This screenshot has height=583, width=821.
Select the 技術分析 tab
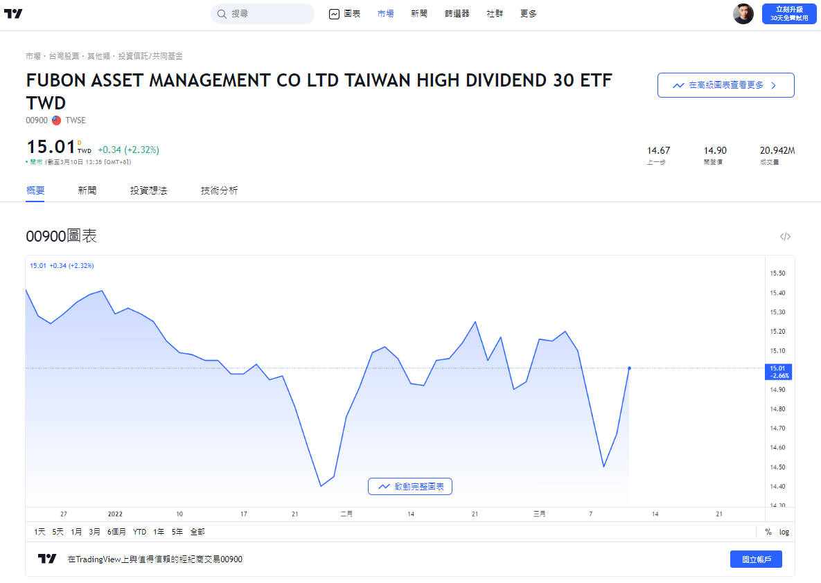point(219,190)
